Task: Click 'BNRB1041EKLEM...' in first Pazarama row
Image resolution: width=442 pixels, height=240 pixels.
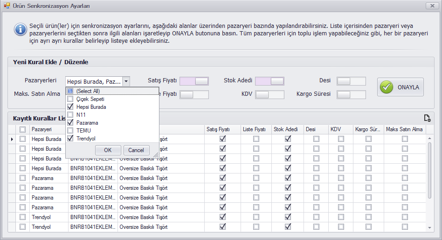Action: (93, 178)
